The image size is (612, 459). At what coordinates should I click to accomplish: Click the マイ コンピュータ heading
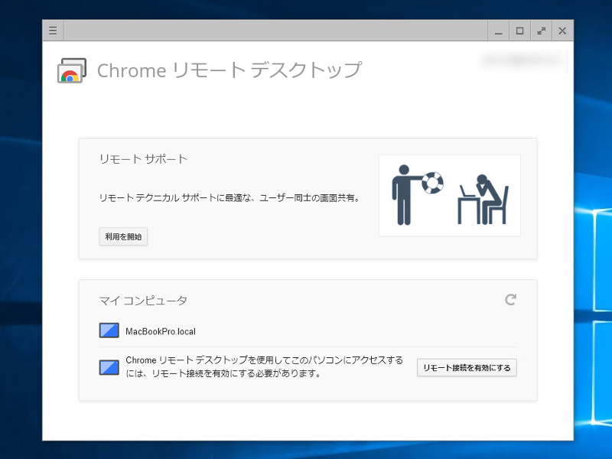143,301
